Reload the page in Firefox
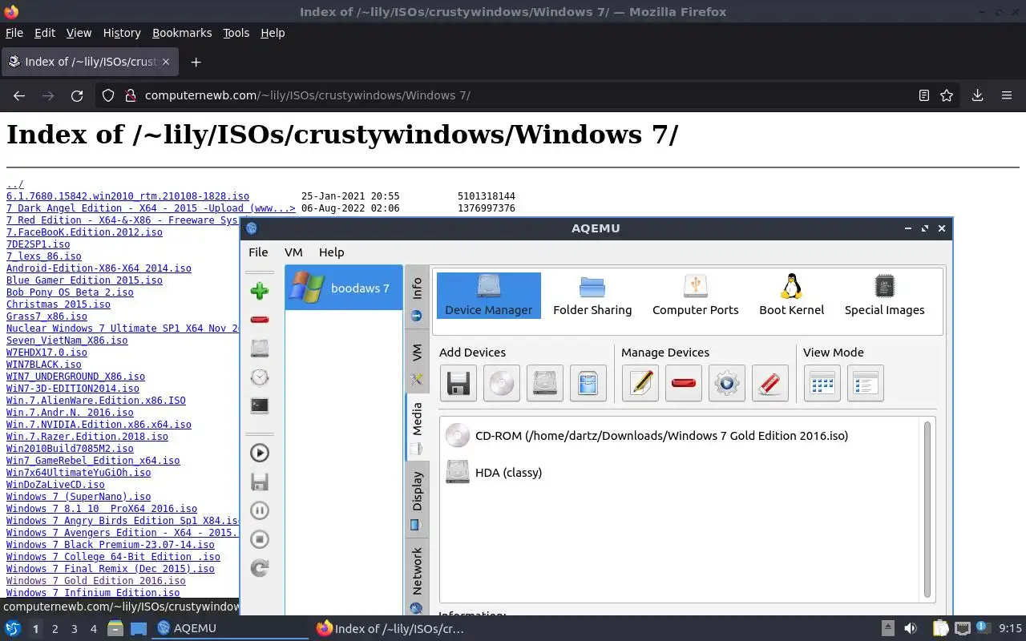 [77, 95]
